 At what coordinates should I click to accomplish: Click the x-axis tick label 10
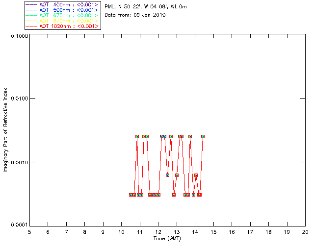[x=121, y=232]
